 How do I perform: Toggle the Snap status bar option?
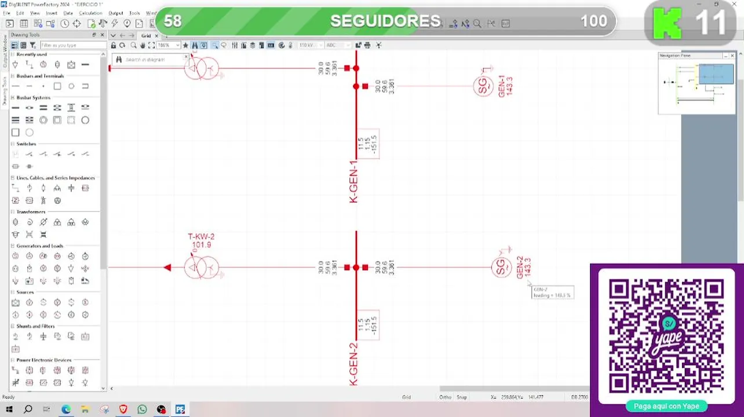(462, 397)
